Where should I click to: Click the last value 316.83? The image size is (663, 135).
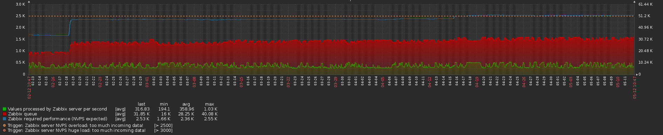142,109
